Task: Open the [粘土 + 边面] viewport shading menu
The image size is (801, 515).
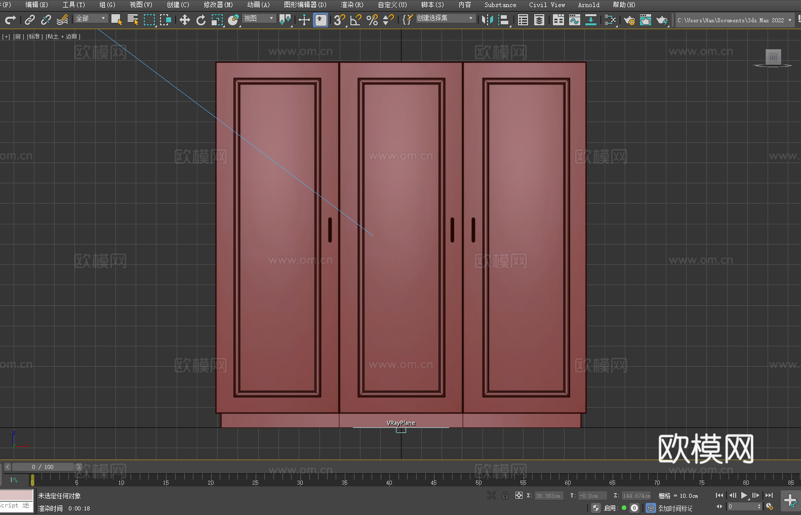Action: (x=63, y=36)
